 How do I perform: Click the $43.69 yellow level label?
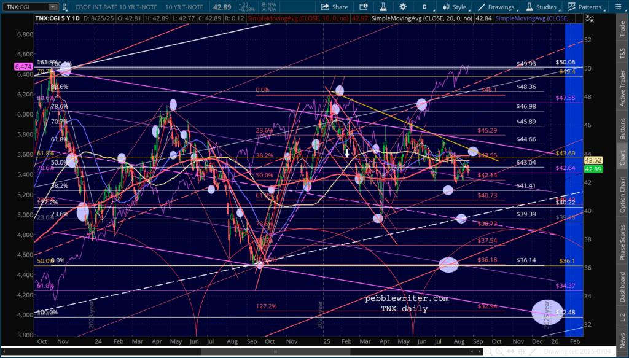566,153
